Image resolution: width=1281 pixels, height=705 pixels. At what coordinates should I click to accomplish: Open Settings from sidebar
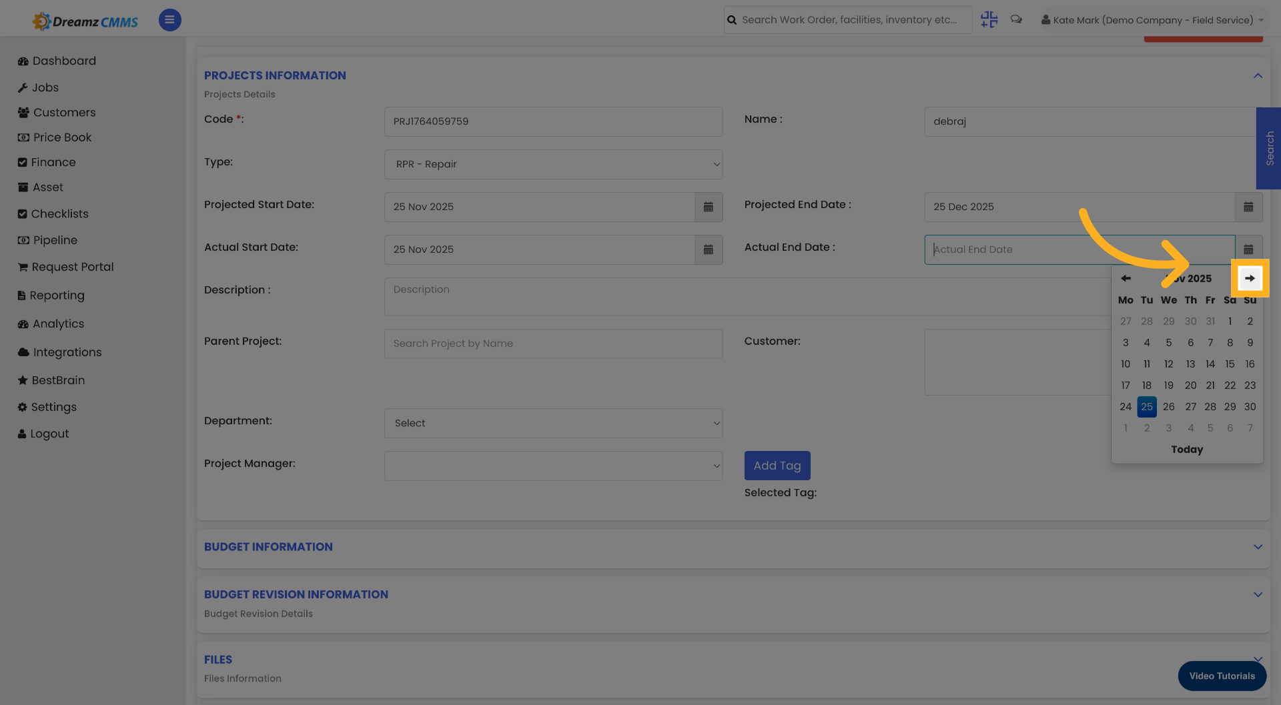coord(47,407)
